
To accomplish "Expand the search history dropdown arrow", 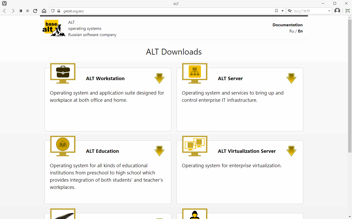I will tap(329, 11).
